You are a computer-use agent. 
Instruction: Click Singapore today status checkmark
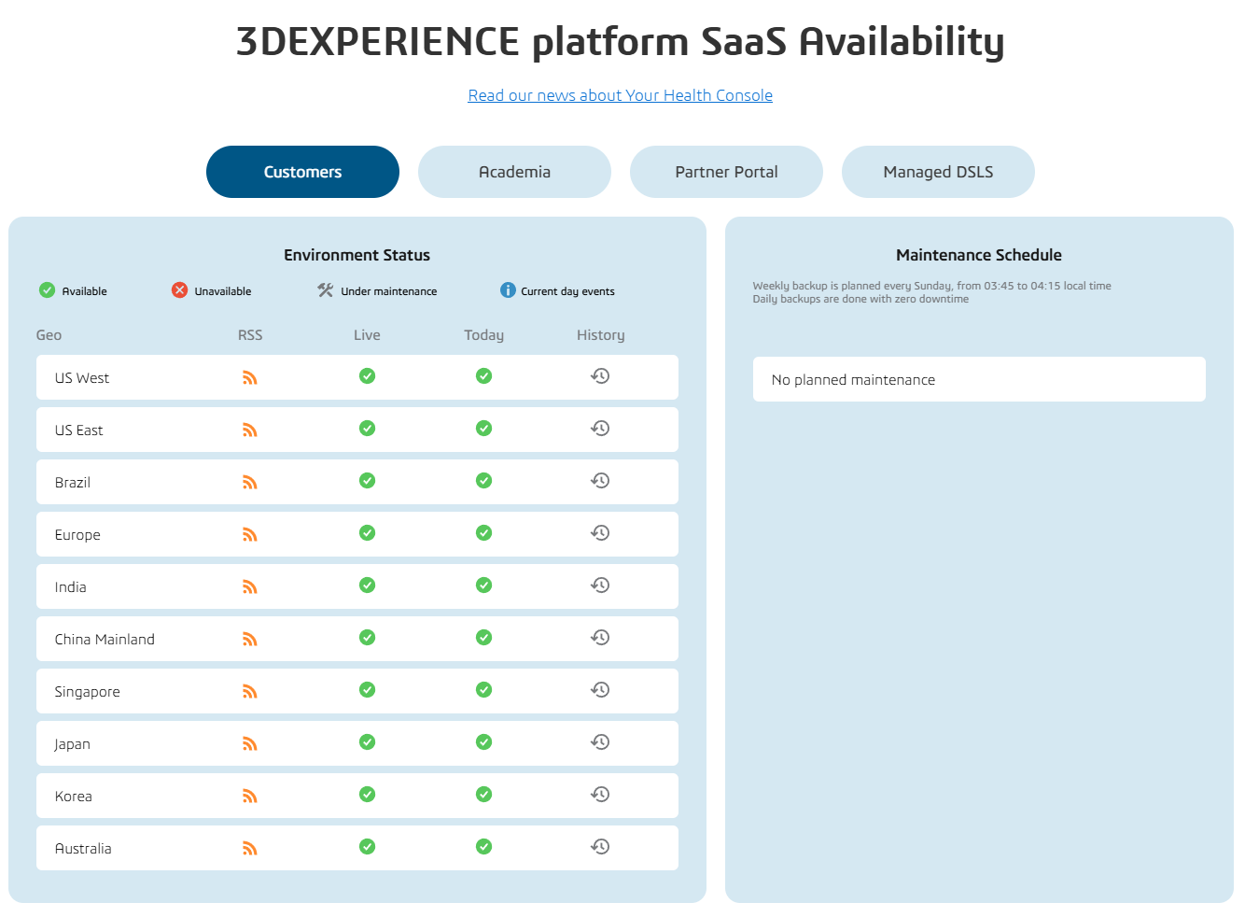click(483, 690)
